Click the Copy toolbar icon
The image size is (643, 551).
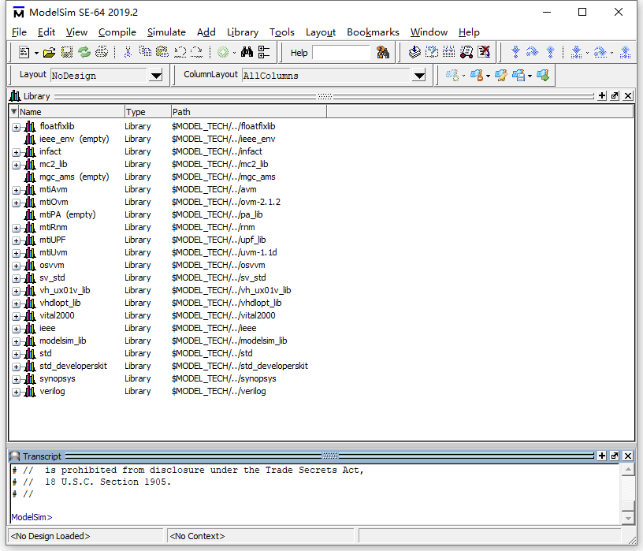[x=145, y=52]
